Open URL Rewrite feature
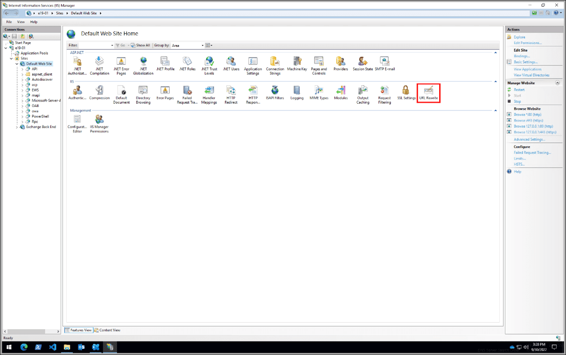 coord(428,93)
